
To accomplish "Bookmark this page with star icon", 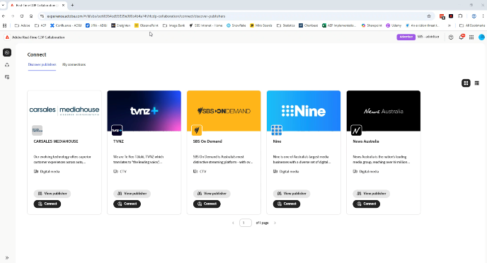I will click(x=429, y=16).
